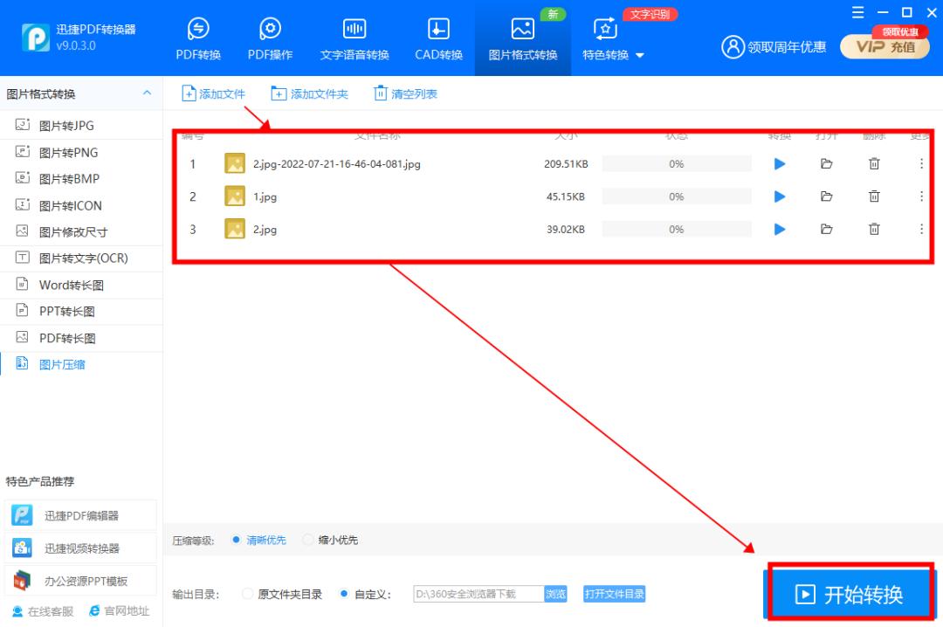Open the PDF操作 tools section
The height and width of the screenshot is (627, 943).
(x=269, y=38)
